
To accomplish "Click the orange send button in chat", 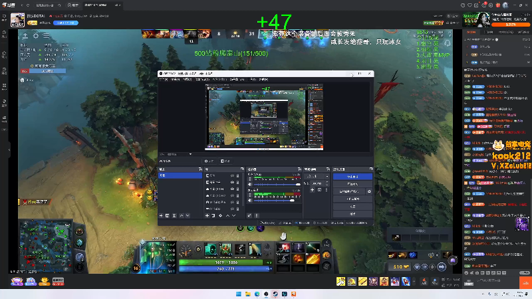I will point(525,282).
